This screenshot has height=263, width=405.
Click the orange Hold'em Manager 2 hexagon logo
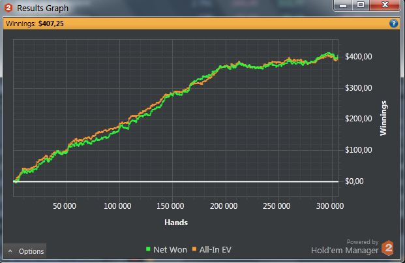tap(387, 248)
